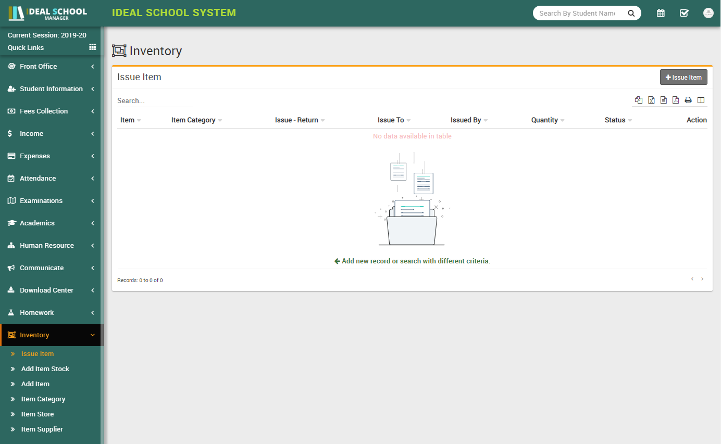Viewport: 721px width, 444px height.
Task: Select Item Category submenu entry
Action: point(43,399)
